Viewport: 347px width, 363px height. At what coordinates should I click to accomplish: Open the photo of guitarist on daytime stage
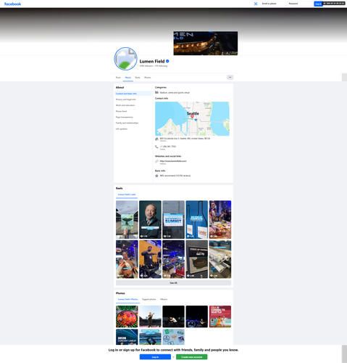click(x=150, y=317)
